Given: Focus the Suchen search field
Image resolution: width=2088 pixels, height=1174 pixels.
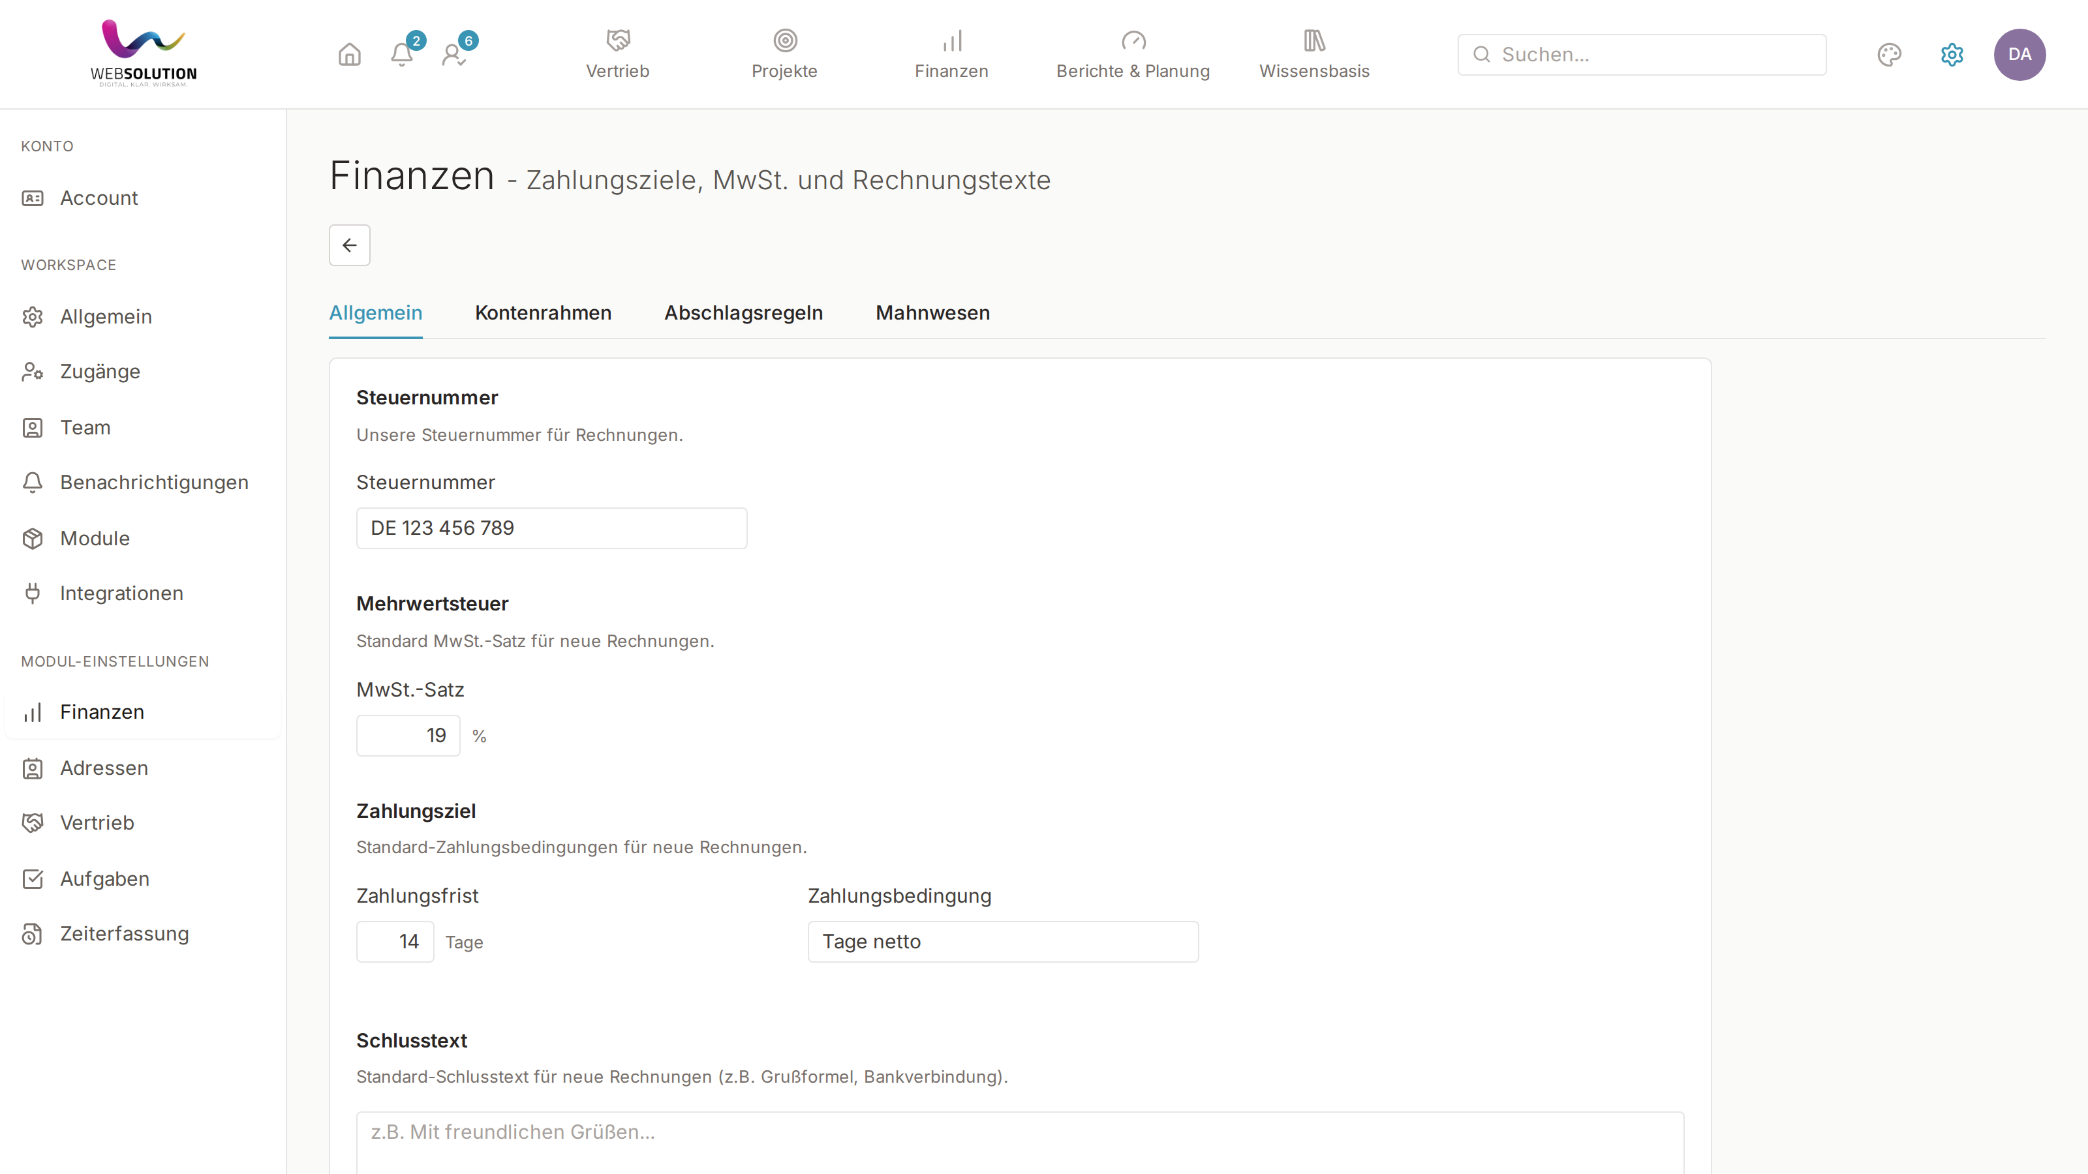Looking at the screenshot, I should (1642, 54).
